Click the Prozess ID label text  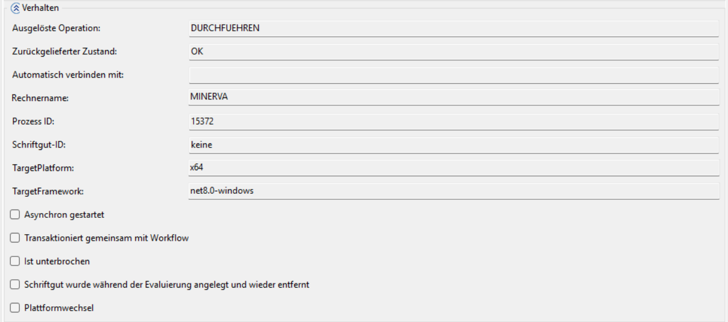point(33,122)
